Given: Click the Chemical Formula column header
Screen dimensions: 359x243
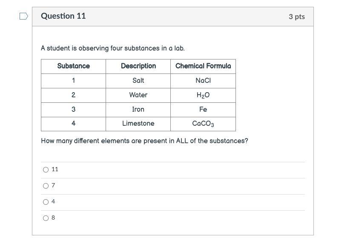Looking at the screenshot, I should tap(203, 66).
